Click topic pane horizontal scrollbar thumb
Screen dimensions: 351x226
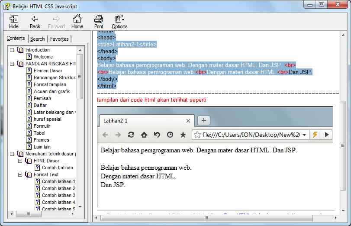pyautogui.click(x=206, y=218)
